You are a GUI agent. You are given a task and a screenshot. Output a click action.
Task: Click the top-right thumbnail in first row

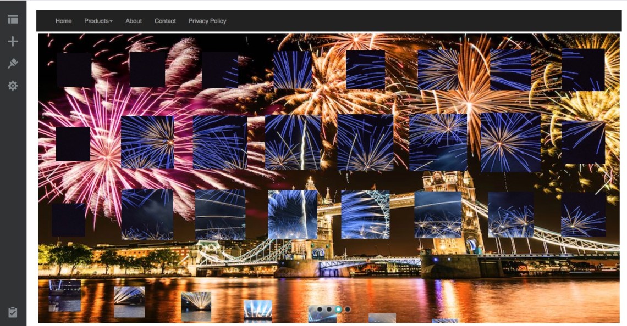click(x=583, y=70)
